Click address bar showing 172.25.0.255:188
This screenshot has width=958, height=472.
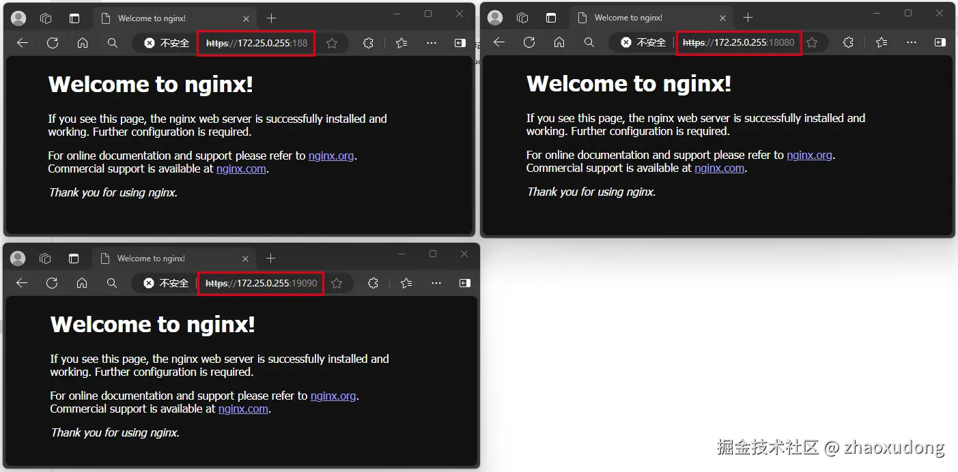[x=257, y=43]
